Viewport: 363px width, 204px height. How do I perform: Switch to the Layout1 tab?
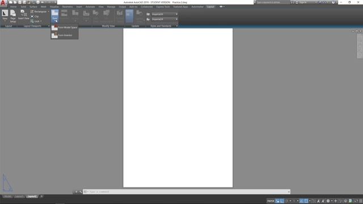19,197
